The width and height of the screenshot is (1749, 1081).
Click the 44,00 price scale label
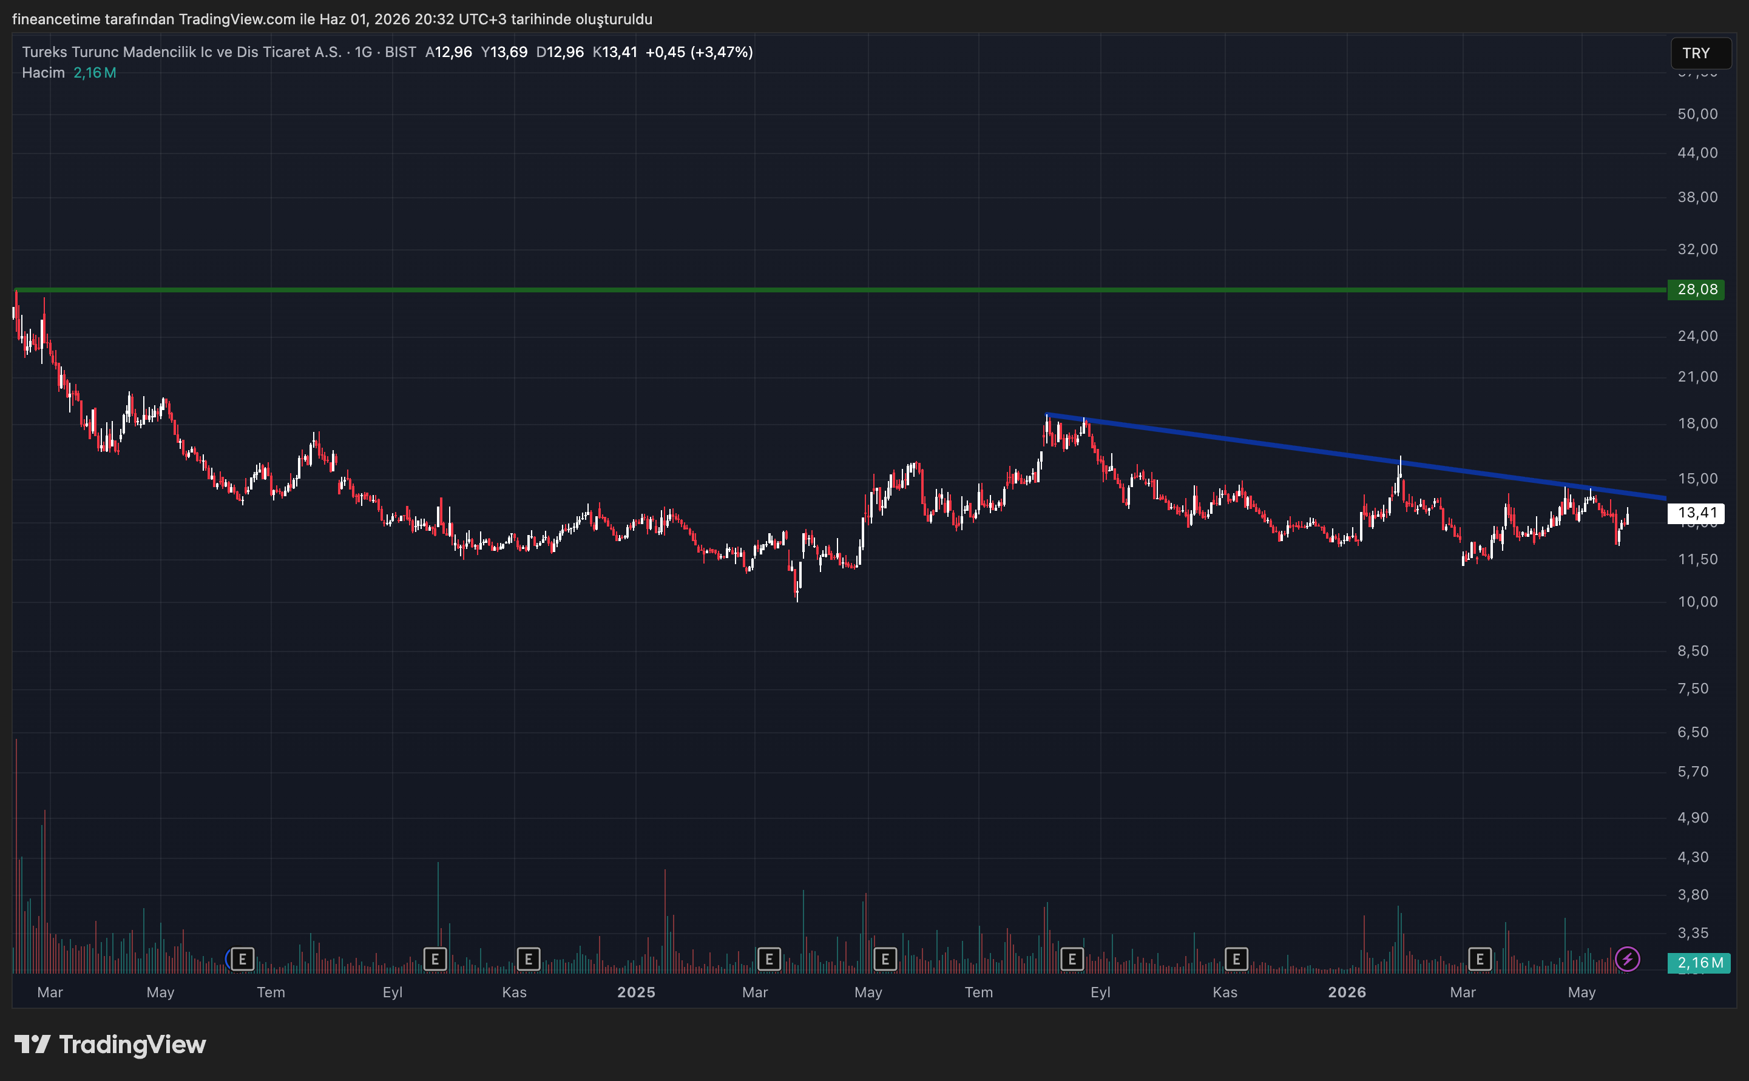(1697, 153)
